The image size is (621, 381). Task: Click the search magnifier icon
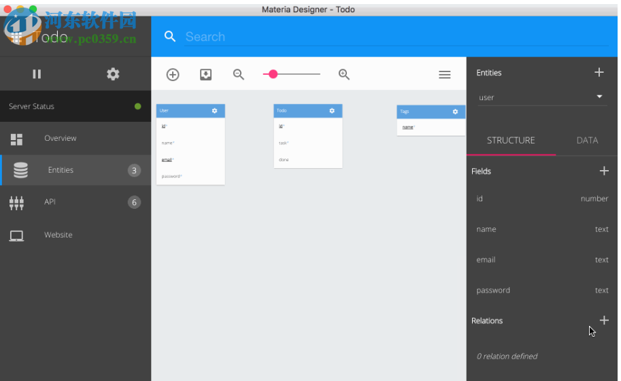pos(170,37)
